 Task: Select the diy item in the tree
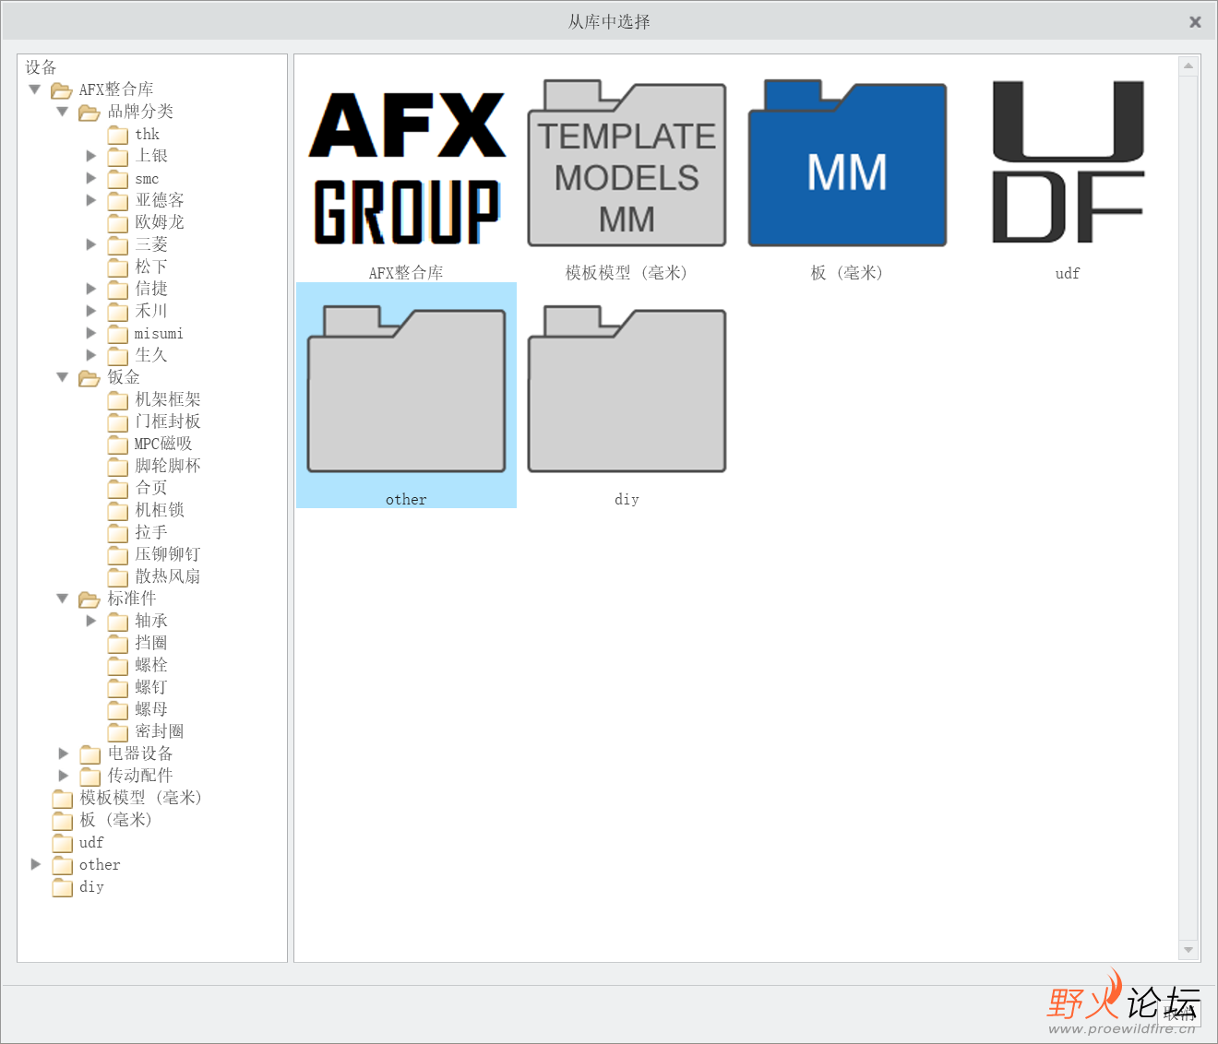click(91, 886)
